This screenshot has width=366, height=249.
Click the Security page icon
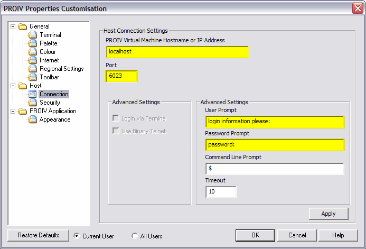point(33,103)
